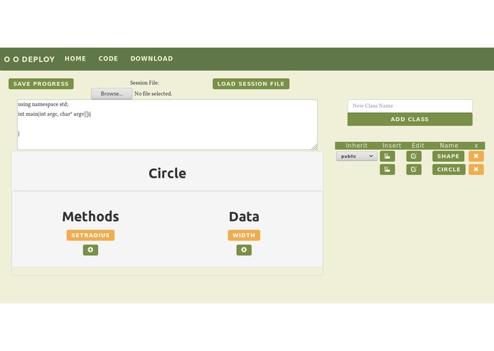Click the Edit column header
The image size is (494, 351).
(418, 146)
